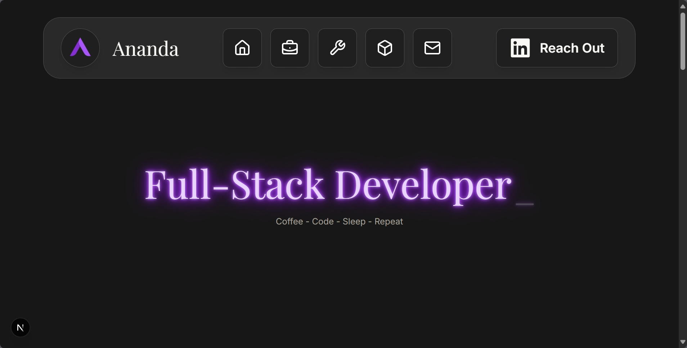Click the word Coffee in the tagline
The height and width of the screenshot is (348, 687).
tap(289, 222)
